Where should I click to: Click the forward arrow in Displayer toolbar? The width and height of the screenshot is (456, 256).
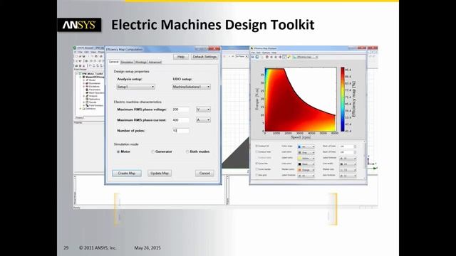coord(276,57)
